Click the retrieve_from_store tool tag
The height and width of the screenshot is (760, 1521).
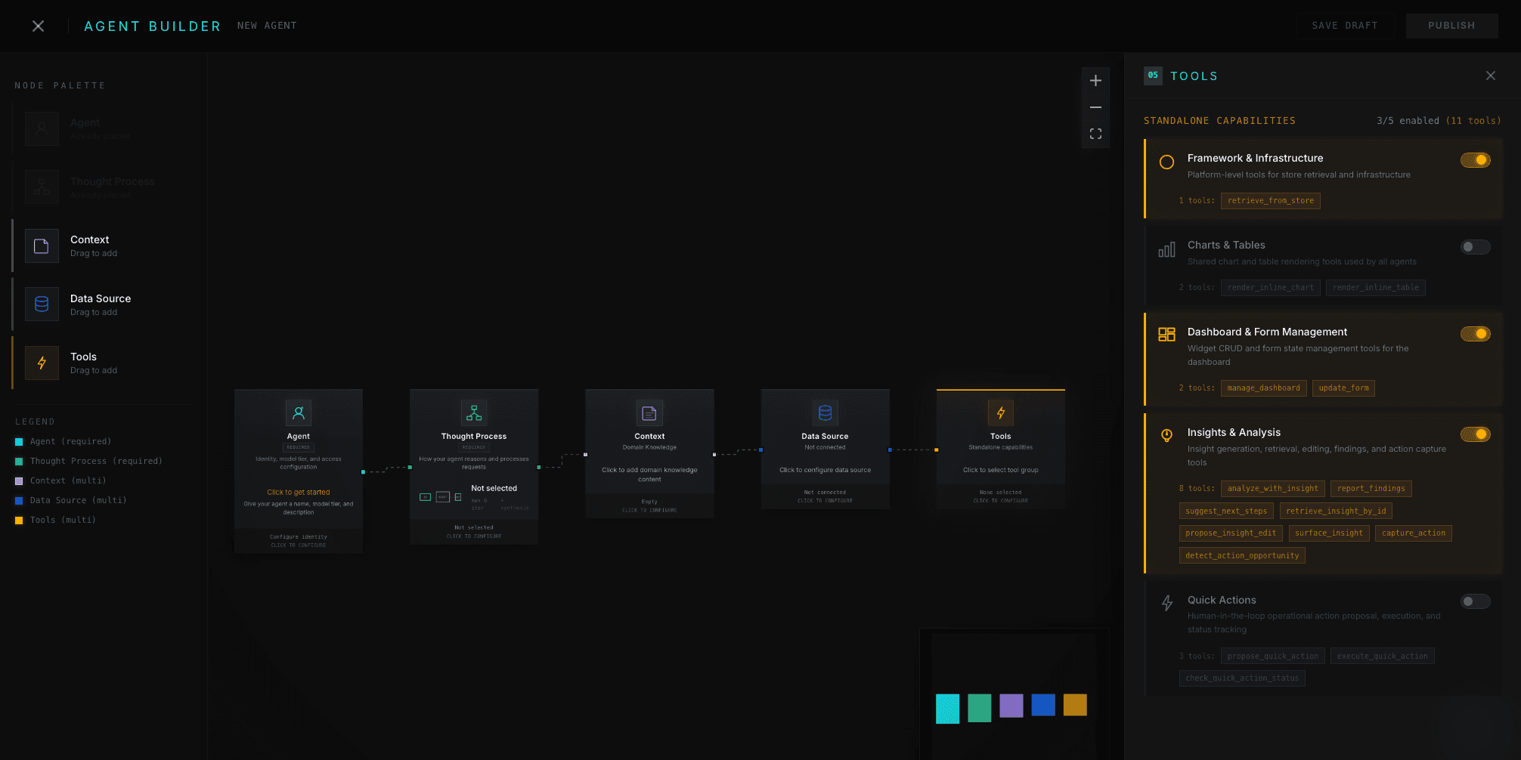tap(1270, 201)
